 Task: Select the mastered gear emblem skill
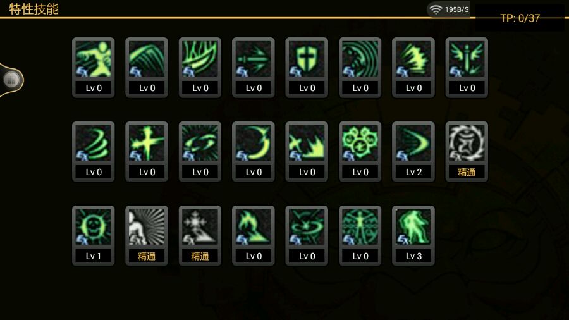point(467,152)
